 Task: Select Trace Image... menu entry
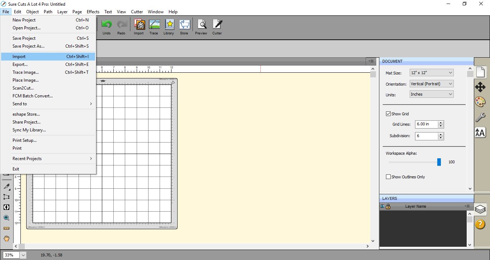[48, 72]
